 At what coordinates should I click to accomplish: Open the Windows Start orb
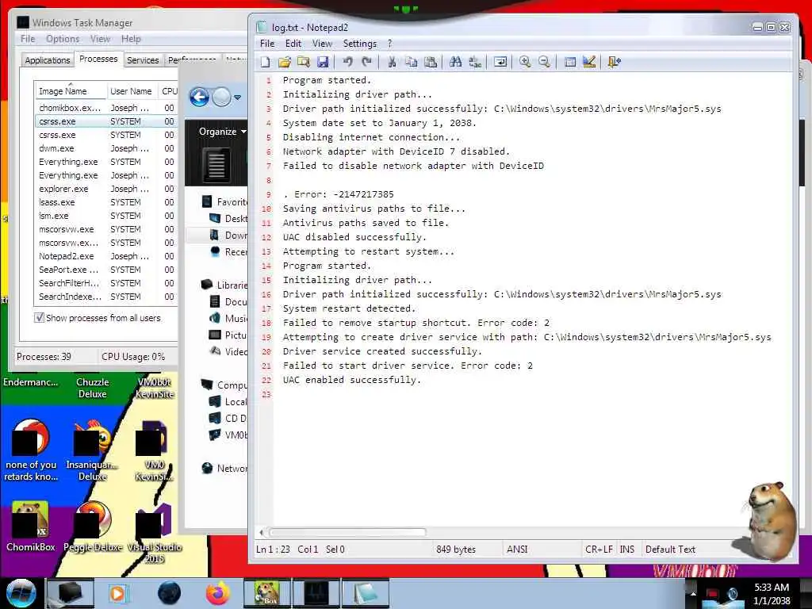21,593
